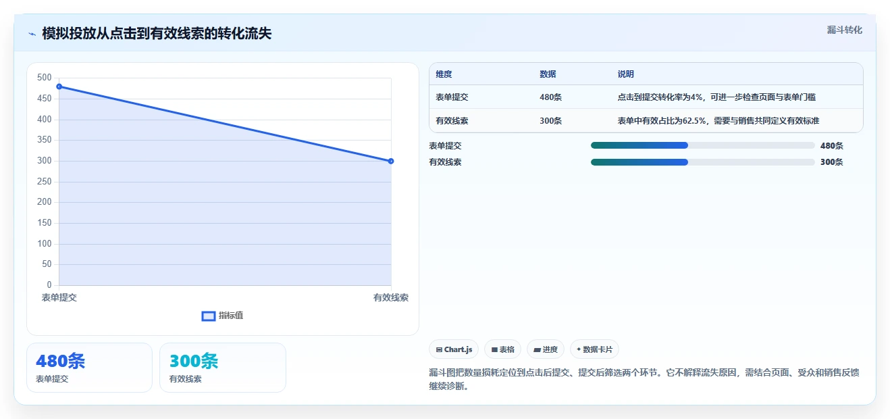890x419 pixels.
Task: Click the 表单提交 x-axis label
Action: click(x=59, y=297)
